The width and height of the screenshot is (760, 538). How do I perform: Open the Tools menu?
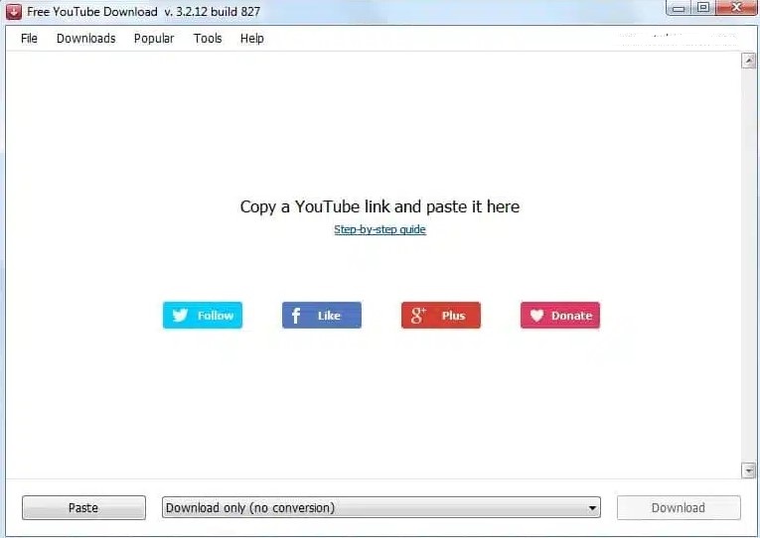(208, 39)
